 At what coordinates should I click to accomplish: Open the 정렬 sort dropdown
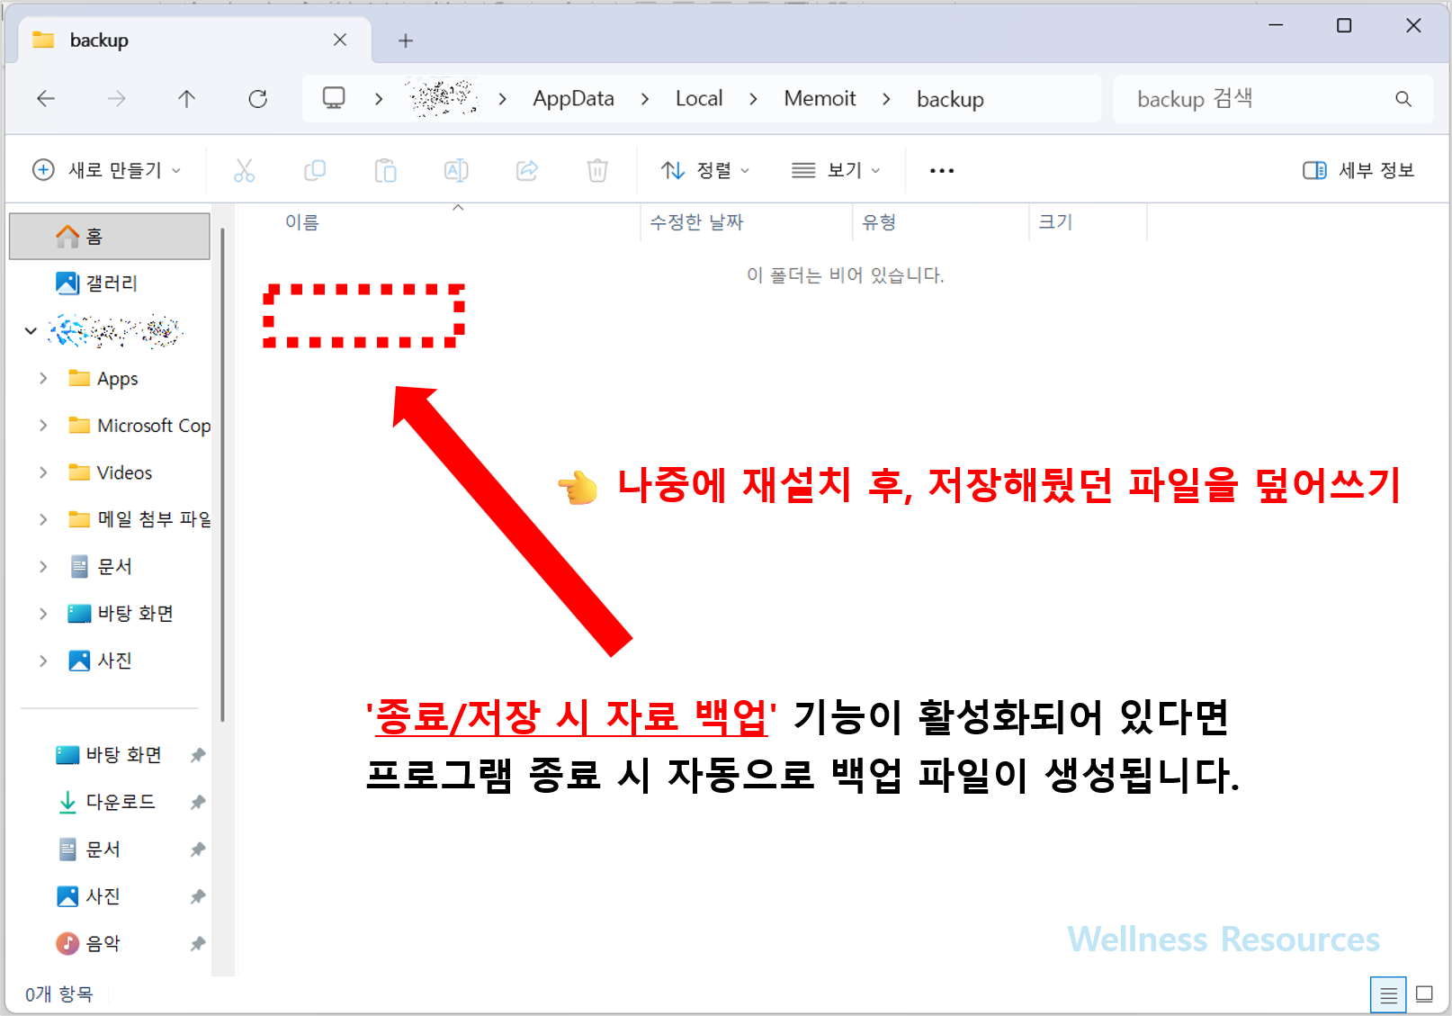pyautogui.click(x=705, y=170)
